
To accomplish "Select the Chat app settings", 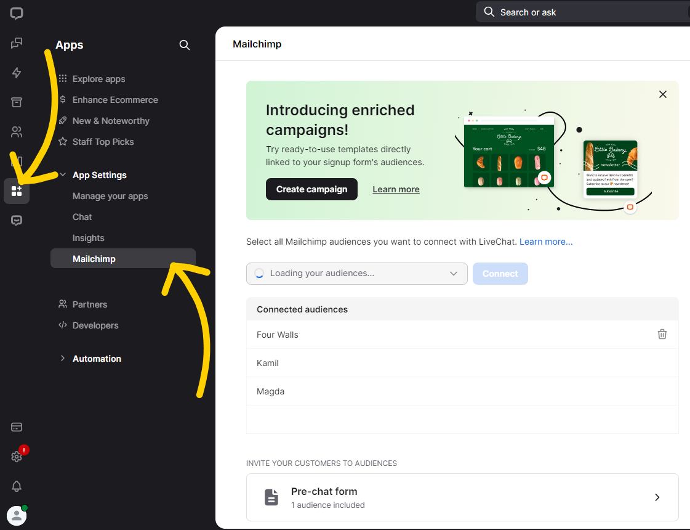I will tap(82, 217).
